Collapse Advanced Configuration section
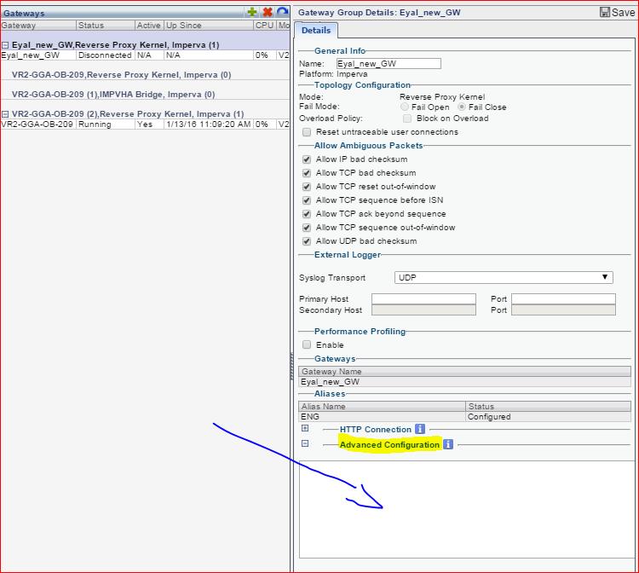This screenshot has width=639, height=573. (305, 443)
